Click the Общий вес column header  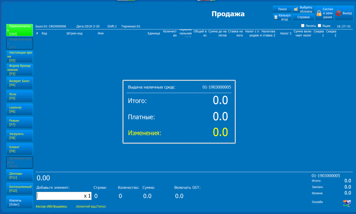click(x=200, y=33)
